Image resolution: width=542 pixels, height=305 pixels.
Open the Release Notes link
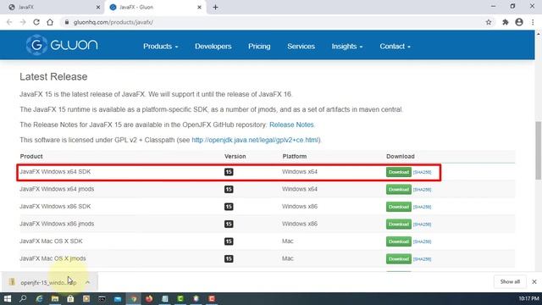[x=291, y=125]
